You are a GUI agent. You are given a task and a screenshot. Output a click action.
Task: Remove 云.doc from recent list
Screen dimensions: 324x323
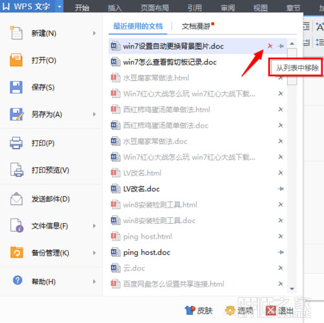pyautogui.click(x=281, y=268)
